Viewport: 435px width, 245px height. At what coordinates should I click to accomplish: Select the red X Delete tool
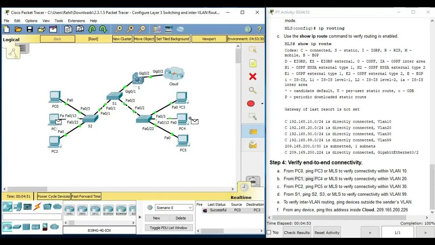[x=253, y=77]
